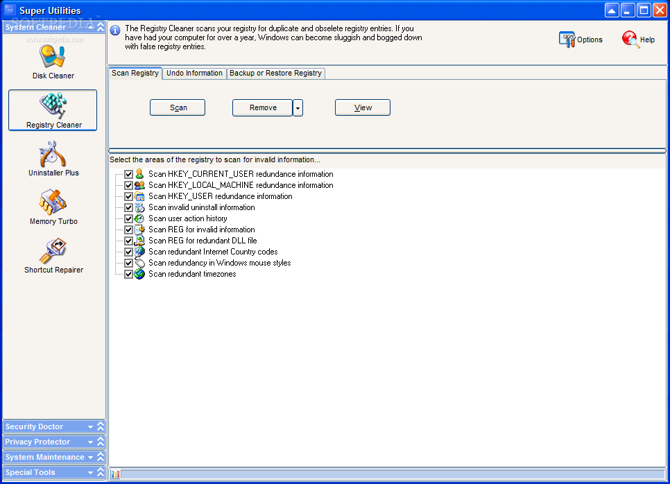Click the Scan button
This screenshot has height=484, width=670.
pos(178,107)
